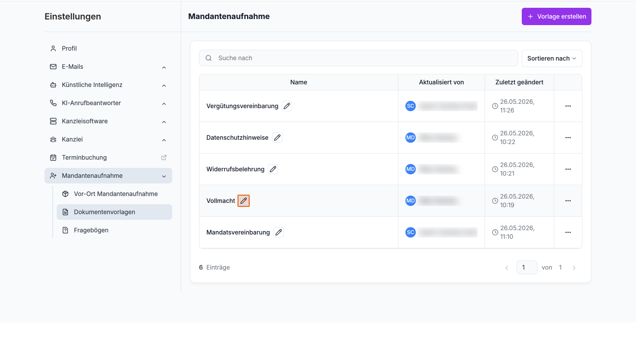Click the Vollmacht template name
The image size is (636, 347).
click(x=221, y=201)
